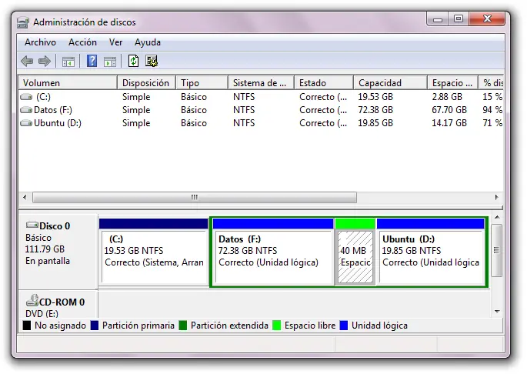527x374 pixels.
Task: Click the NTFS cell in Ubuntu (D:) row
Action: pyautogui.click(x=244, y=123)
